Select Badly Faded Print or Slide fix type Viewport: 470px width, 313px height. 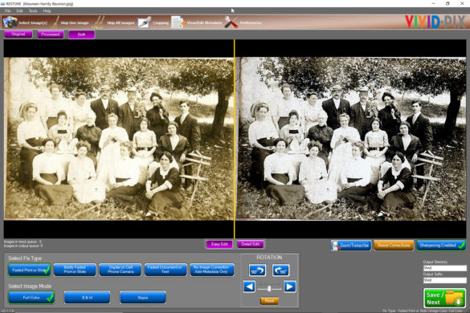75,270
